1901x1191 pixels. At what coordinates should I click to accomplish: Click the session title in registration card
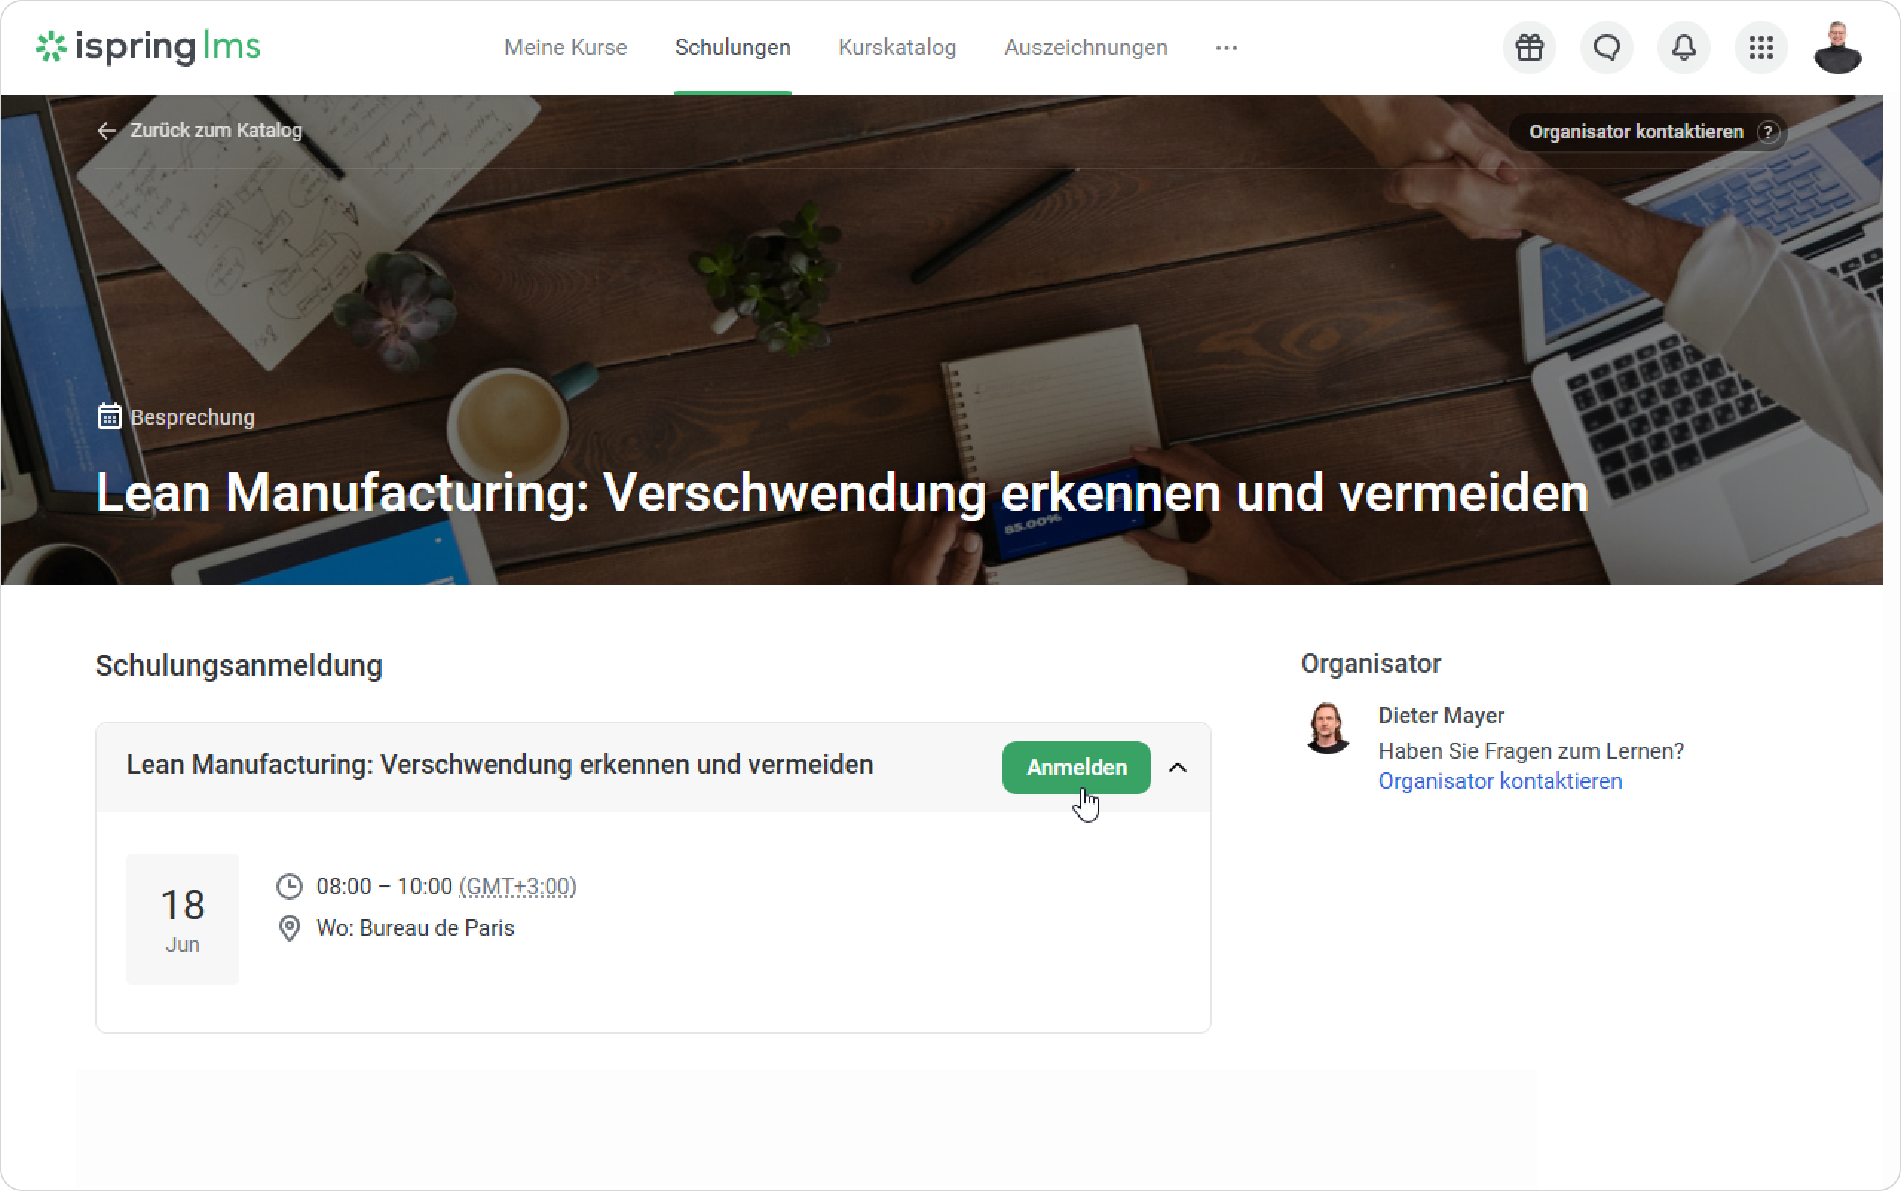(x=500, y=765)
